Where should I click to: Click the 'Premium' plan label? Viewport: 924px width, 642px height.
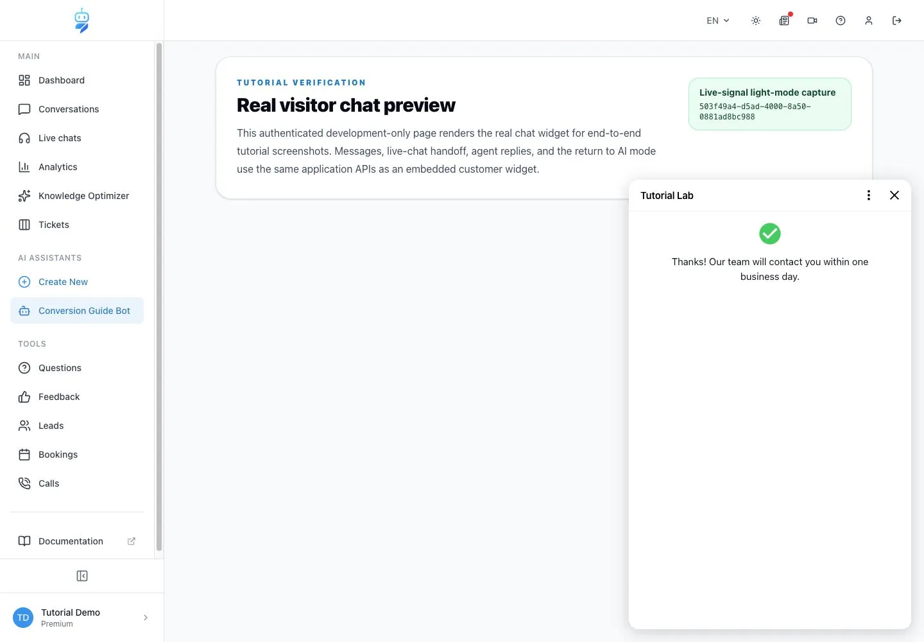coord(57,624)
